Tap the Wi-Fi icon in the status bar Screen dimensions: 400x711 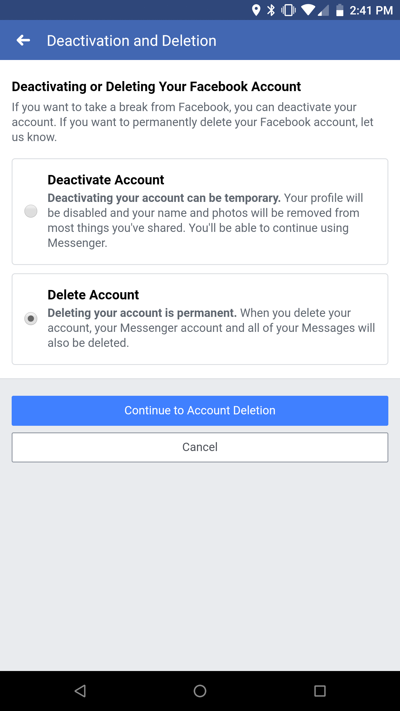click(x=308, y=10)
